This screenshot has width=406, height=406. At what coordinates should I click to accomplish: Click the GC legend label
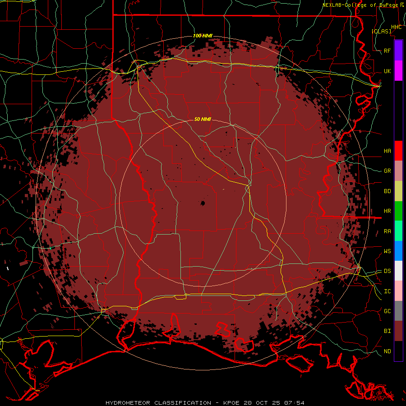pyautogui.click(x=387, y=311)
